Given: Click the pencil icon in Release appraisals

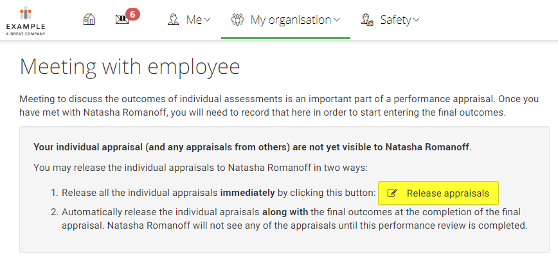Looking at the screenshot, I should [392, 193].
